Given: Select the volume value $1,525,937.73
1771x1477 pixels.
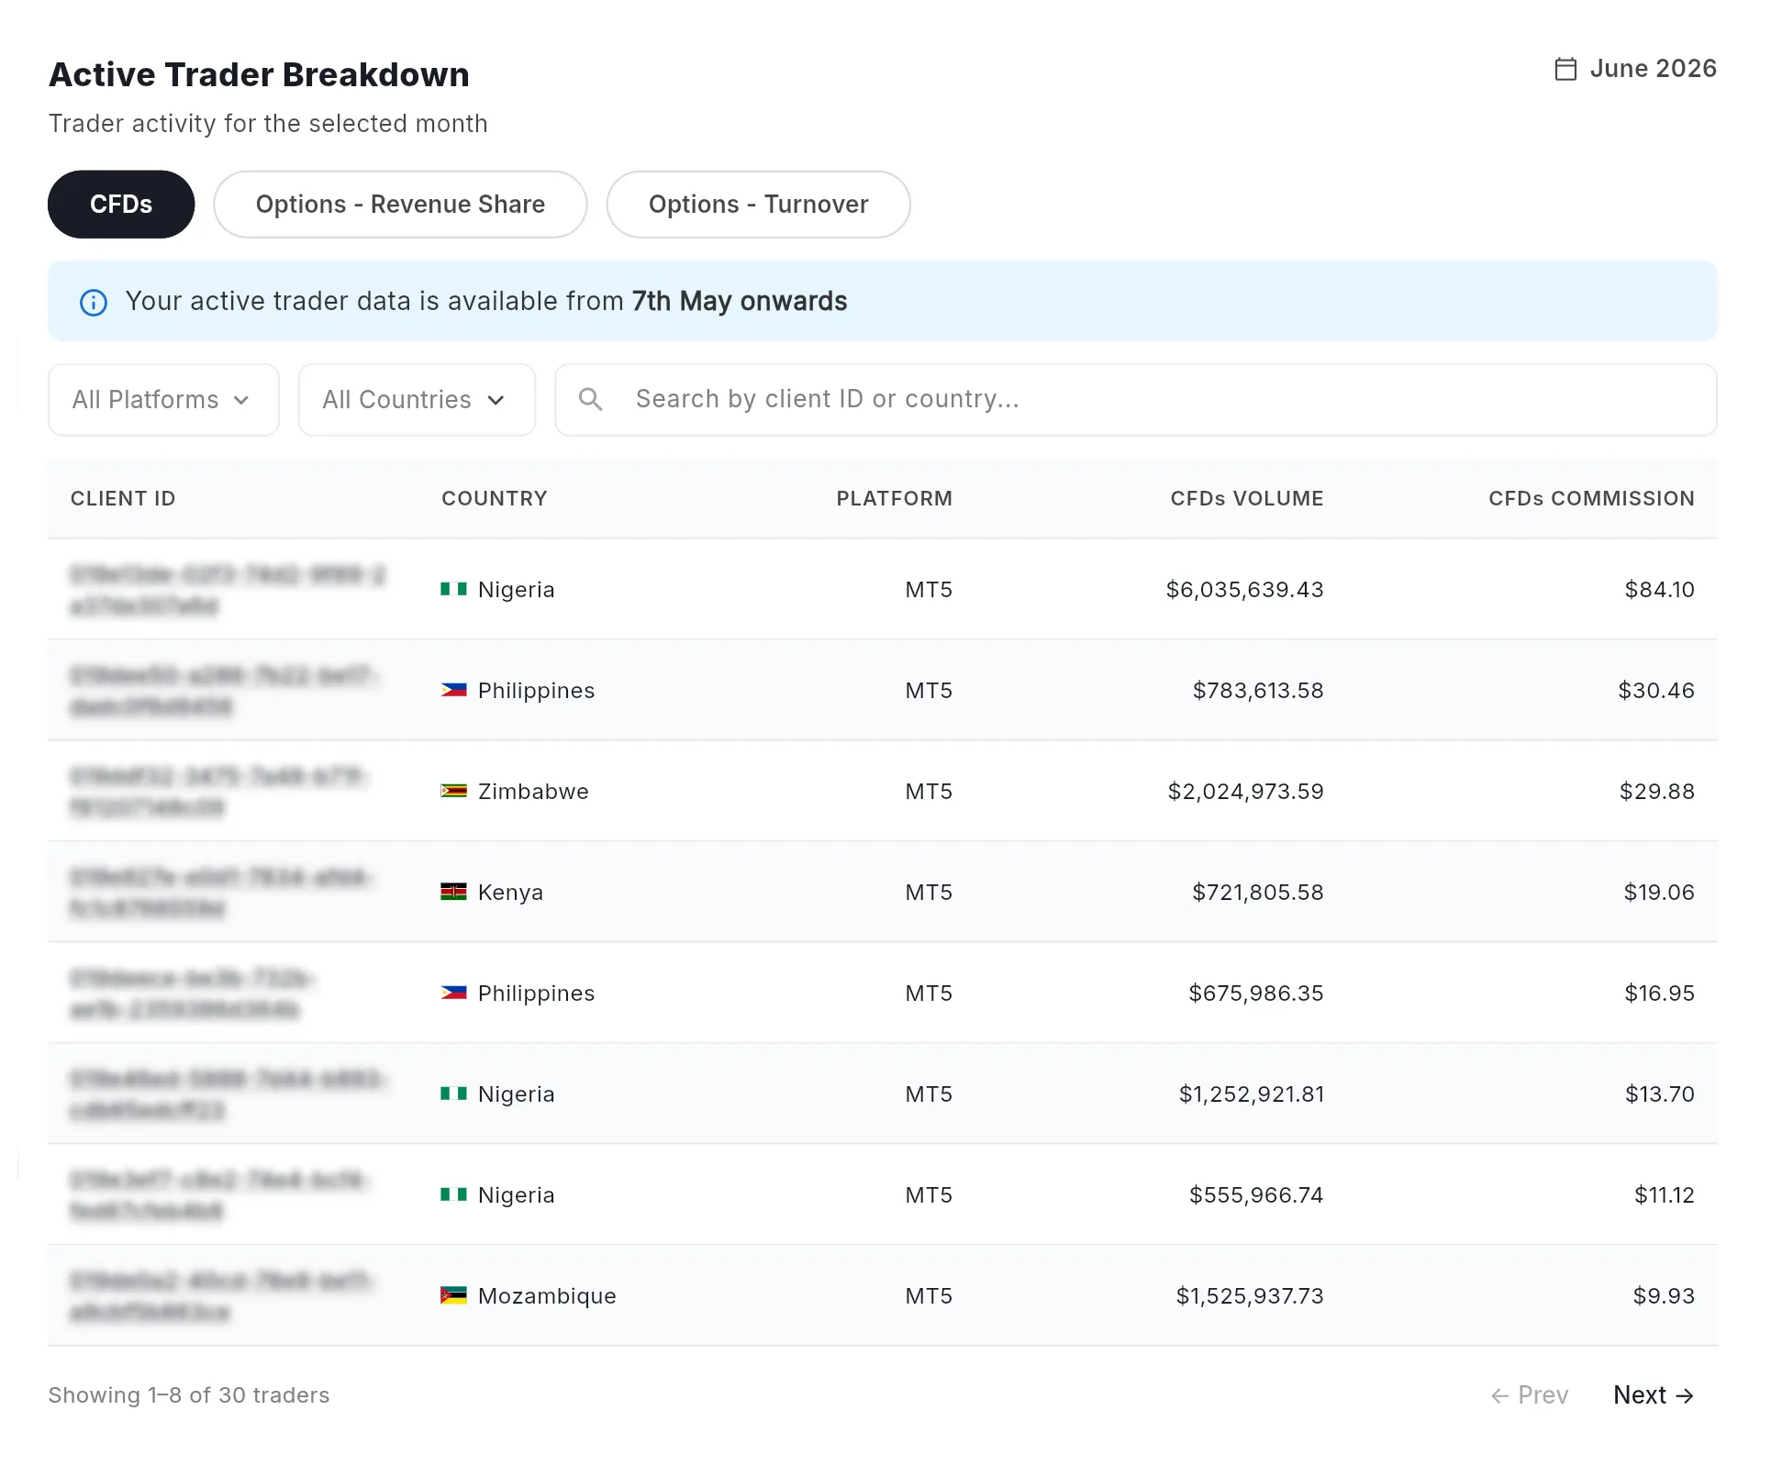Looking at the screenshot, I should [x=1250, y=1296].
